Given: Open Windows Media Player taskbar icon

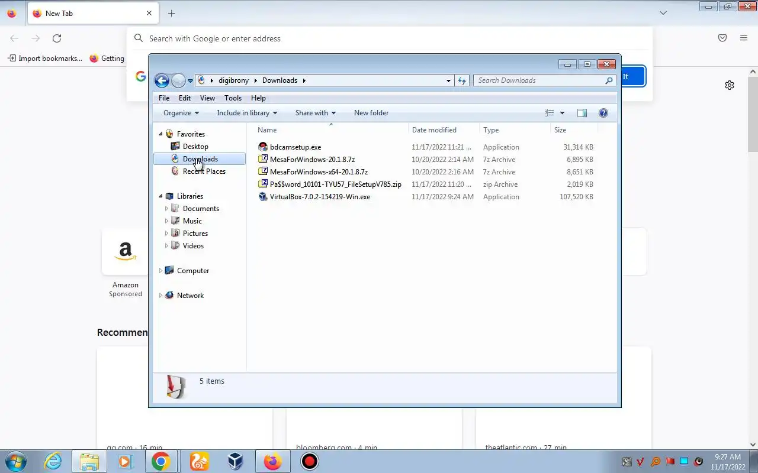Looking at the screenshot, I should click(125, 461).
